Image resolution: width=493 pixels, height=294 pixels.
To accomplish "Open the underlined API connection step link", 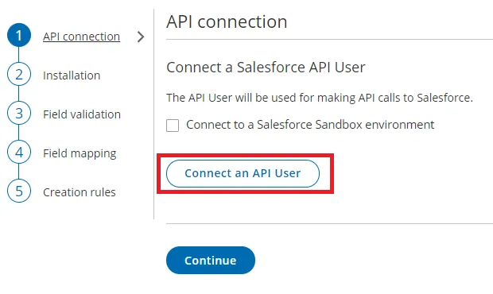I will [x=81, y=37].
